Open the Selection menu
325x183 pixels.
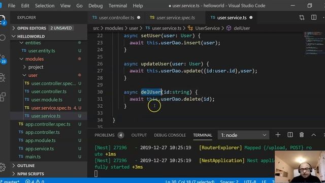[45, 6]
